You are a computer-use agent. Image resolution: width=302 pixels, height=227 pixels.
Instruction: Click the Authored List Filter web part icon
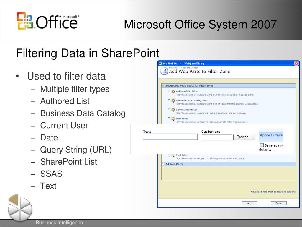click(173, 92)
